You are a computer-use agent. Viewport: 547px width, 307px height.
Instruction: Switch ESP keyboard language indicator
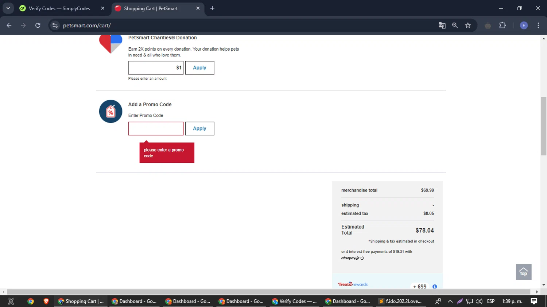(491, 301)
